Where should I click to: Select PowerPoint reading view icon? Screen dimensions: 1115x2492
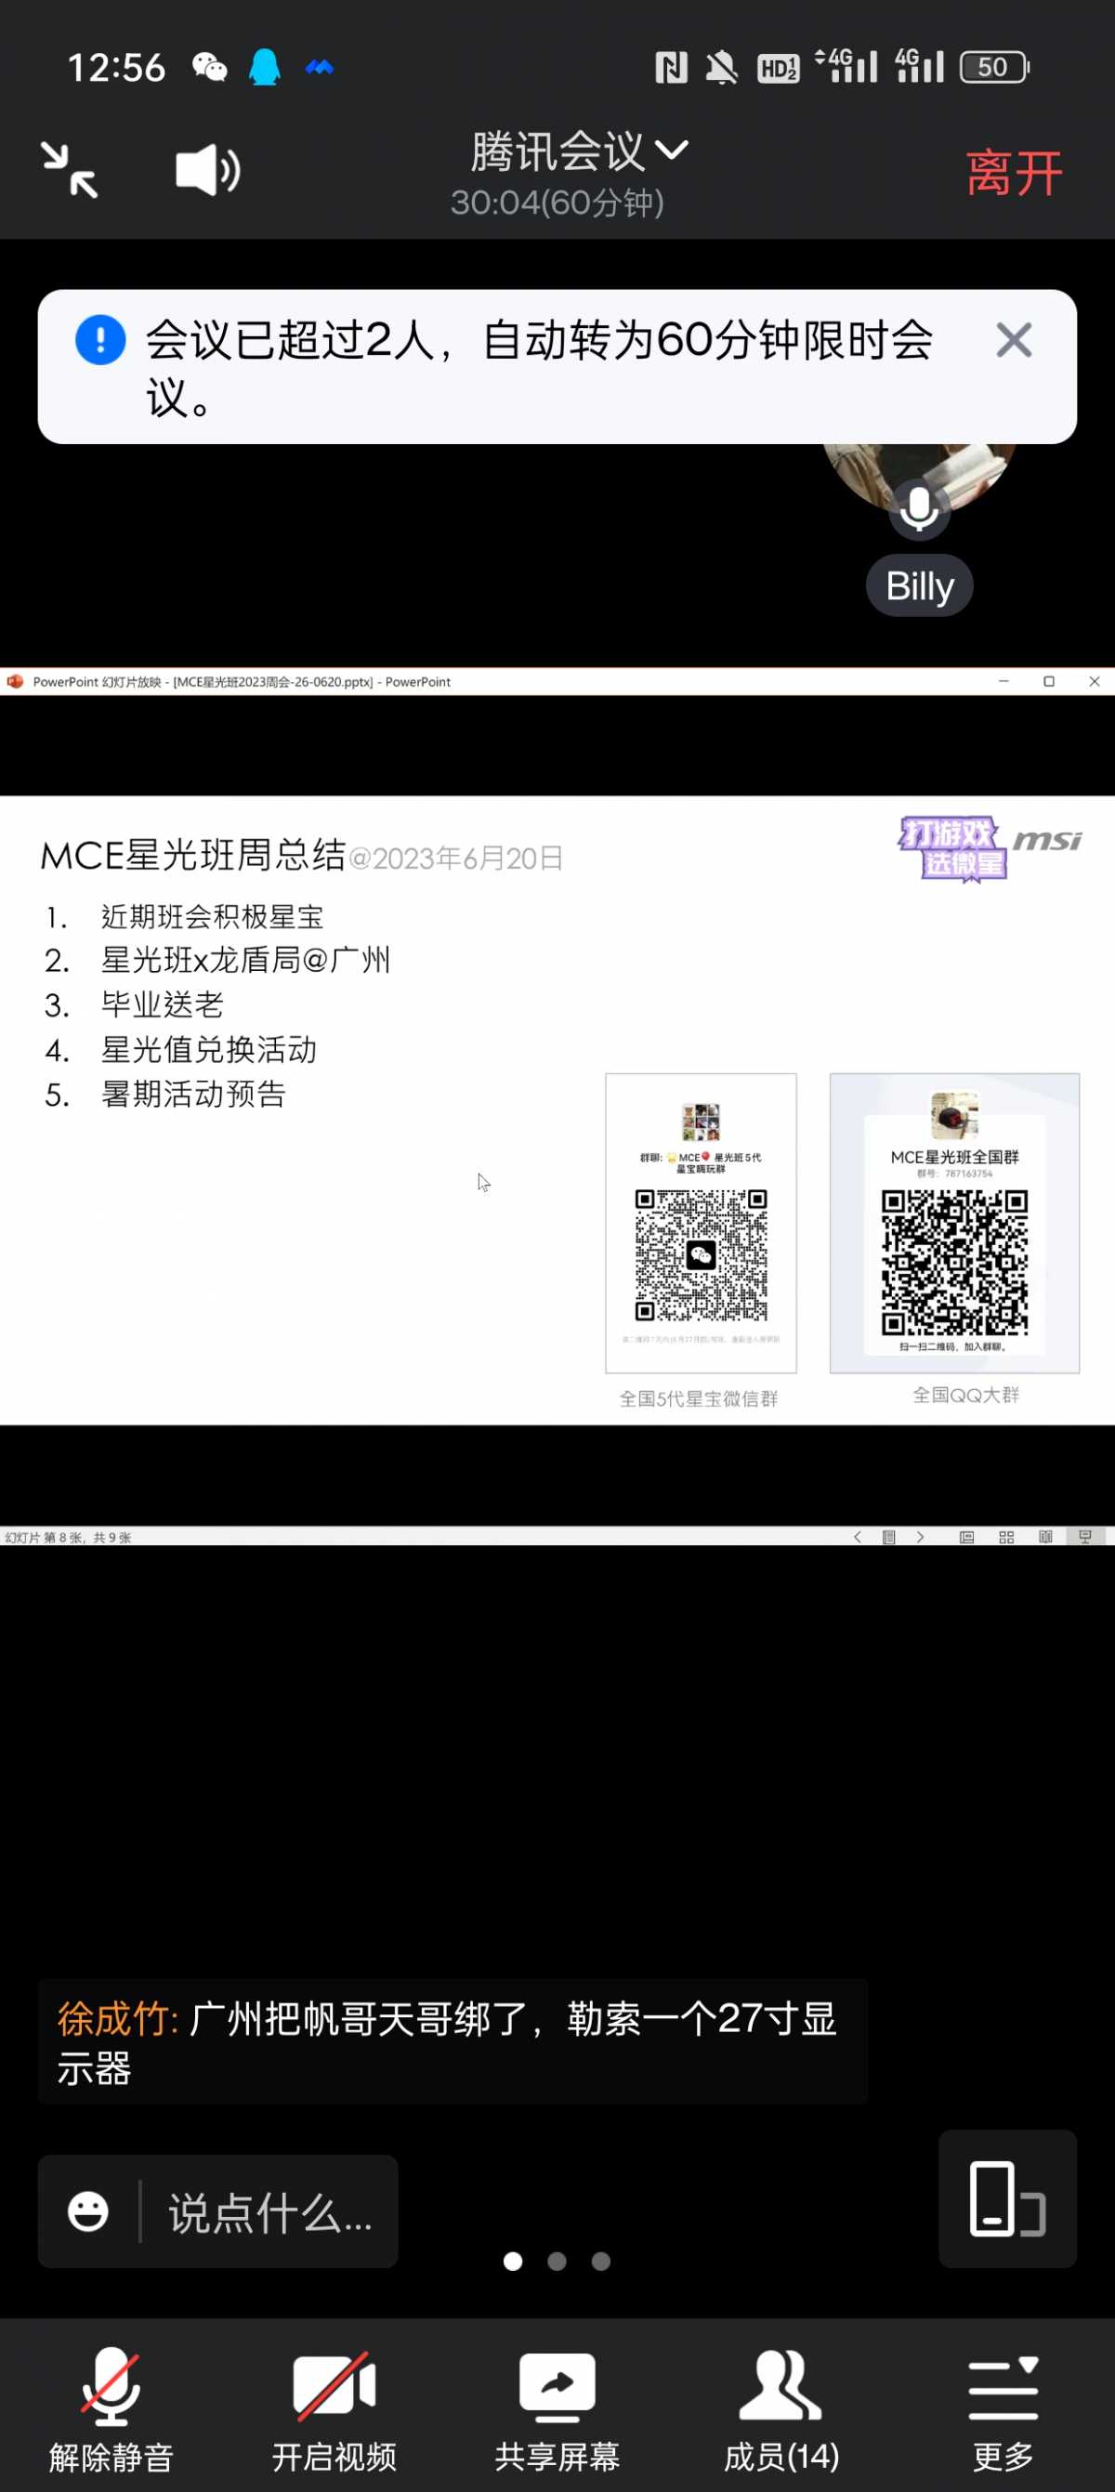point(1045,1537)
